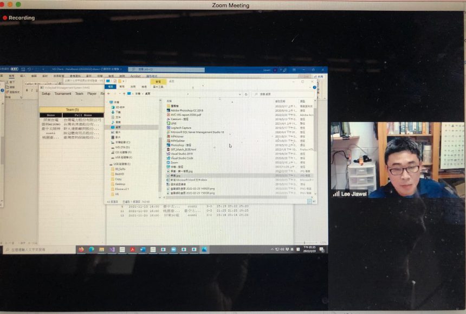This screenshot has height=314, width=466.
Task: Select 3D objects in Explorer navigation tree
Action: [x=118, y=107]
